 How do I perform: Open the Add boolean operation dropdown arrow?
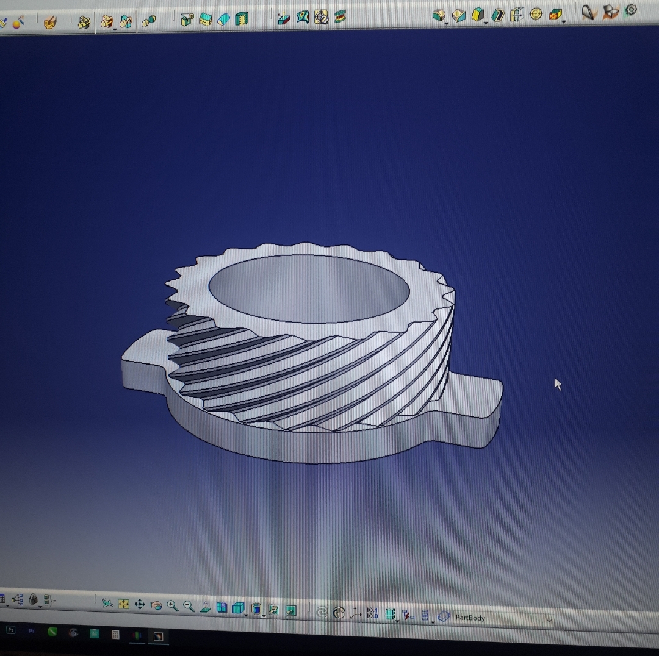point(115,30)
